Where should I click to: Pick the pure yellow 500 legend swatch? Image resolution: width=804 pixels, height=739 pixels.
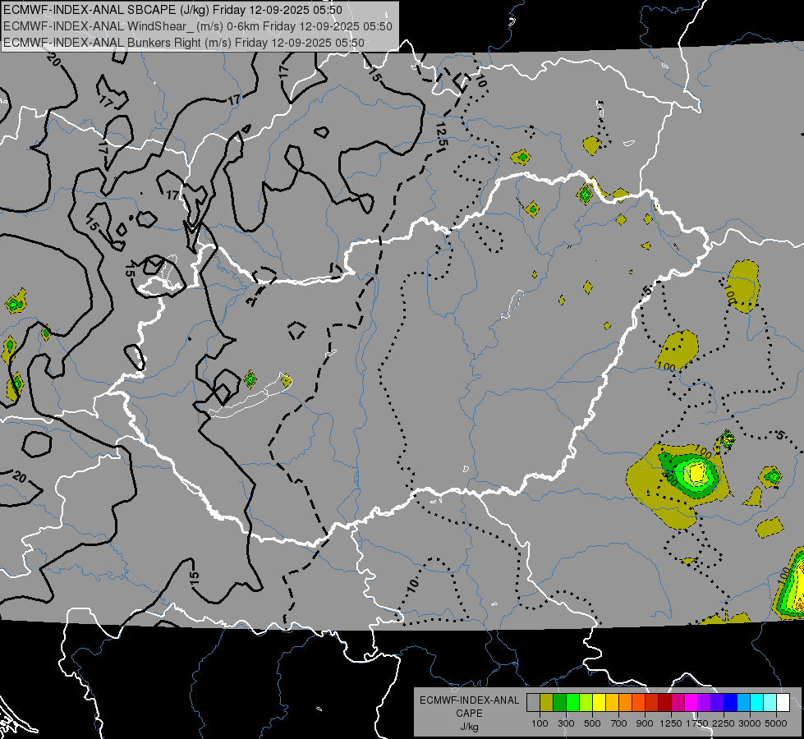pos(599,702)
